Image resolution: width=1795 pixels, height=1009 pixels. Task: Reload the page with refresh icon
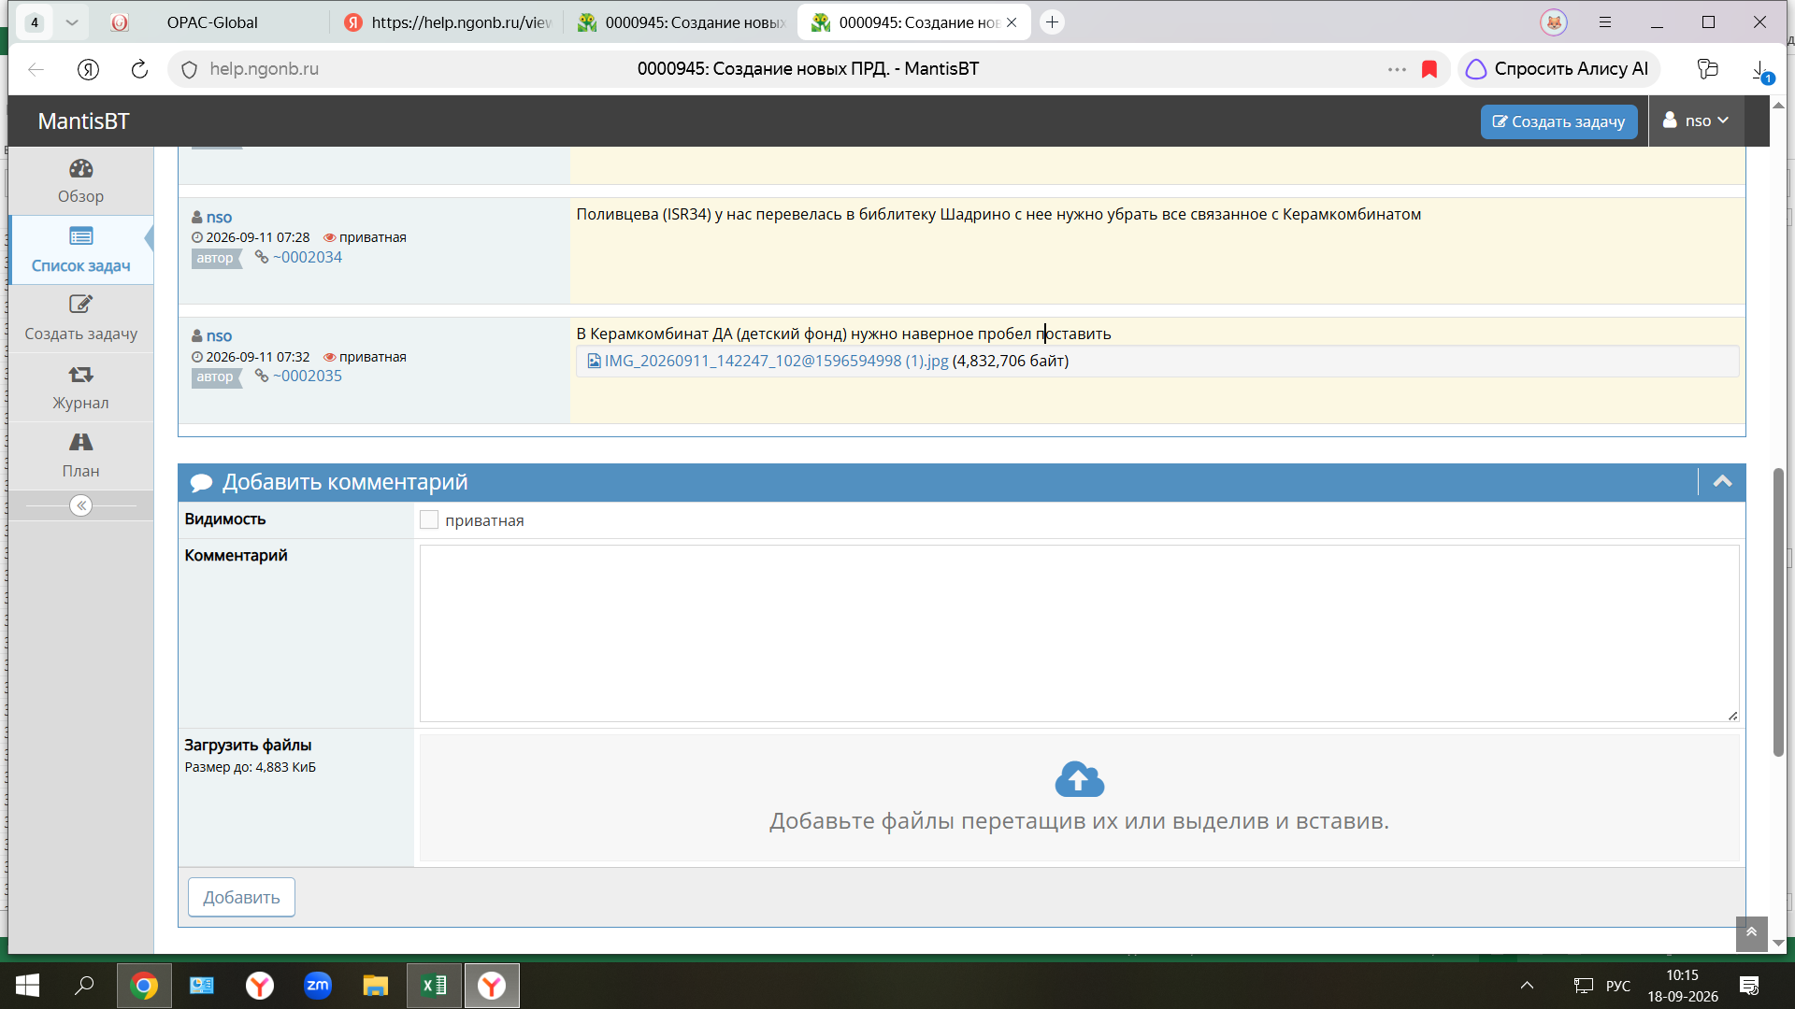pyautogui.click(x=139, y=69)
